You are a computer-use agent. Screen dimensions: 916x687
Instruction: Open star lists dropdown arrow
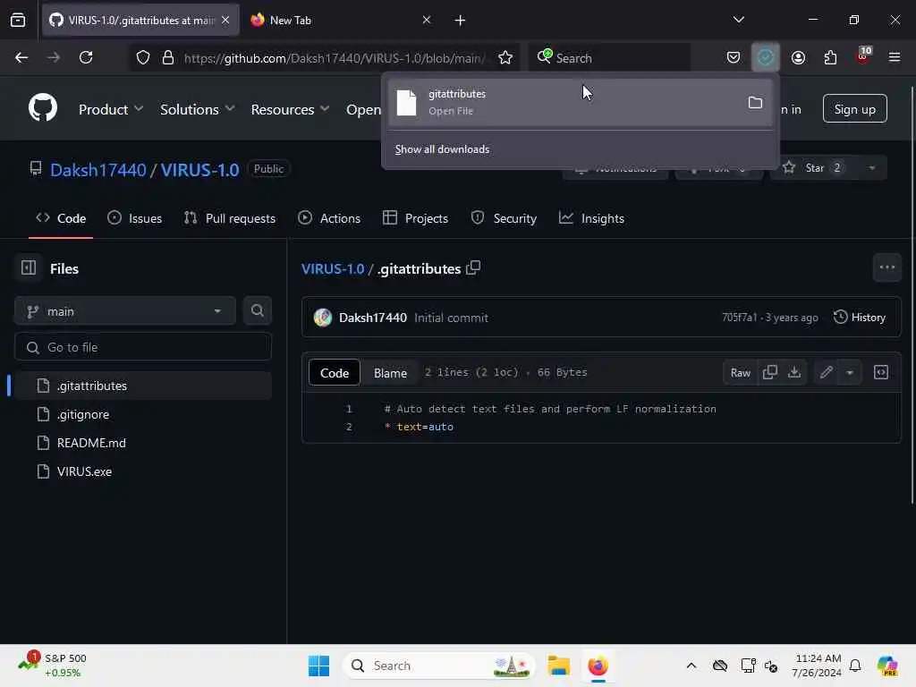point(871,168)
